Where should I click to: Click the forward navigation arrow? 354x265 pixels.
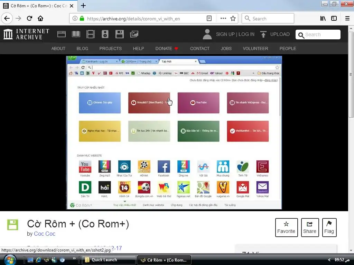point(18,18)
